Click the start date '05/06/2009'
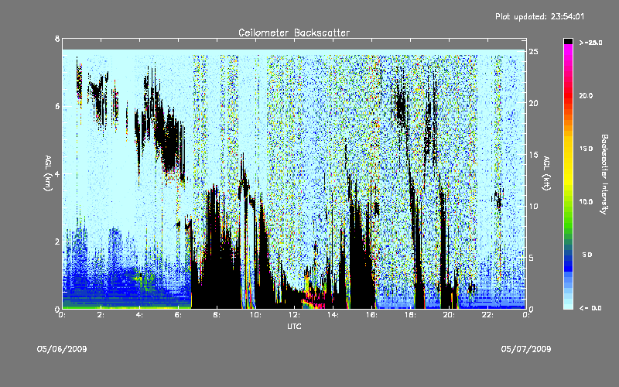 tap(62, 349)
